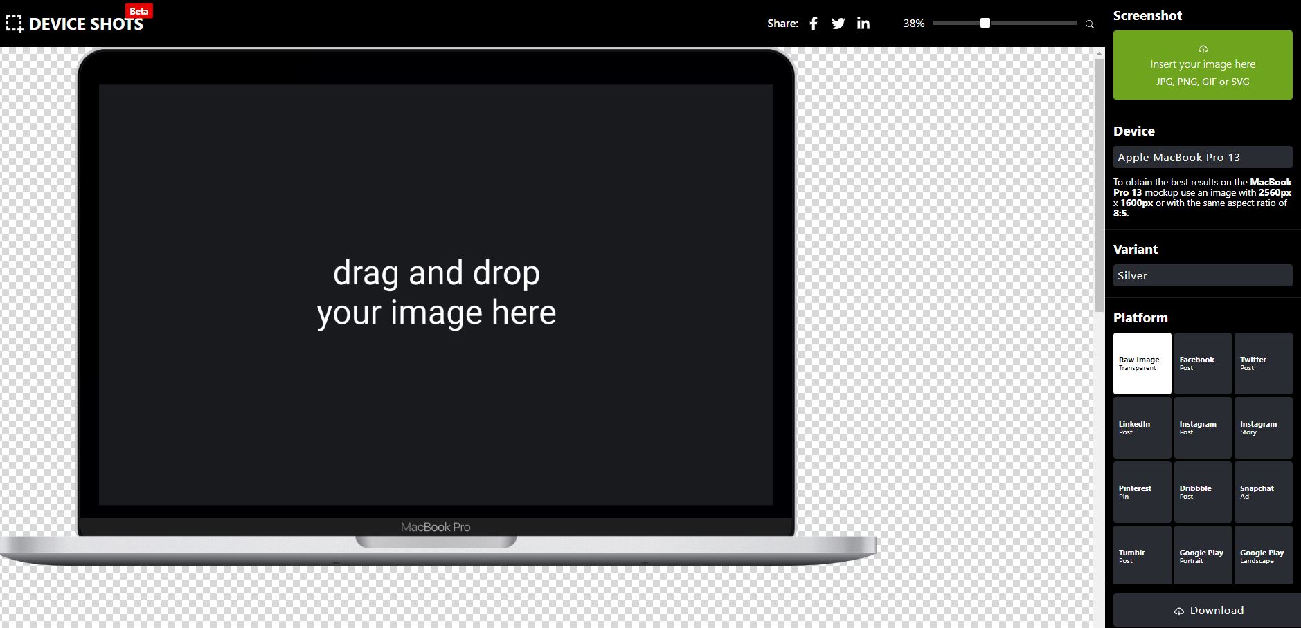
Task: Share on LinkedIn icon
Action: coord(863,23)
